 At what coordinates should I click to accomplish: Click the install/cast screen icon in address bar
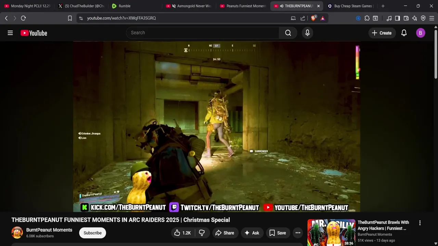click(293, 18)
